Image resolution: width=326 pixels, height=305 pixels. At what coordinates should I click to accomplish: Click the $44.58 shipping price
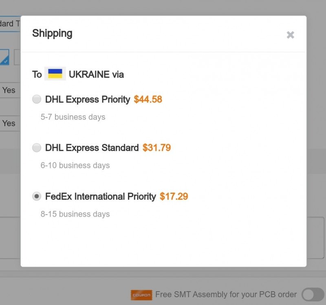point(148,99)
